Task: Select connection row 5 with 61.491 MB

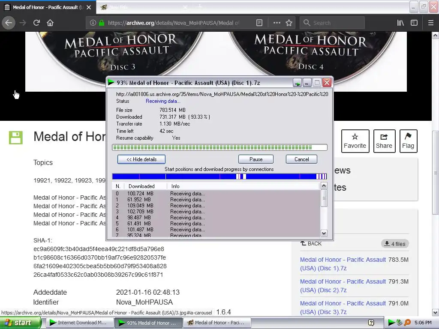Action: [x=216, y=224]
